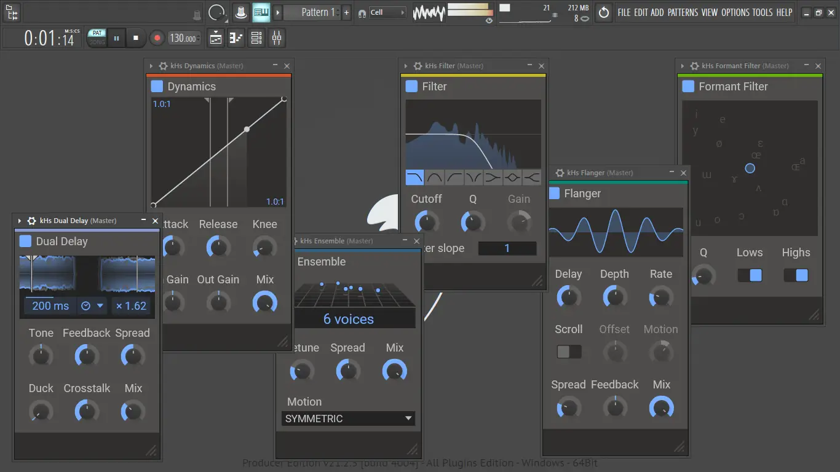Click the magnet snap icon beside Cell
Viewport: 840px width, 472px height.
(x=362, y=12)
